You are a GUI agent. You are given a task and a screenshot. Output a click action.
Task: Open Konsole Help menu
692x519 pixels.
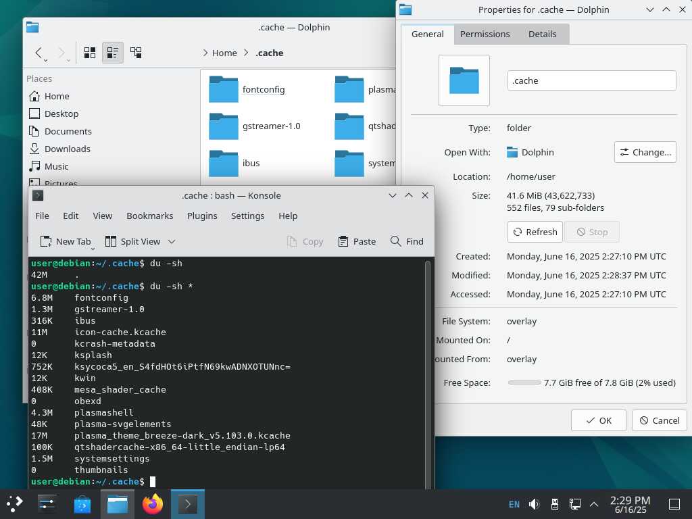(288, 216)
